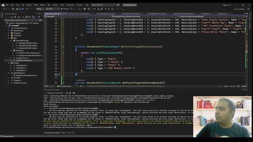
Task: Select CatalogContext.cs in the tree
Action: pyautogui.click(x=22, y=58)
